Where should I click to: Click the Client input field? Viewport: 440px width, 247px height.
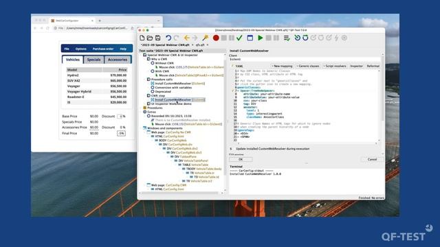tap(305, 60)
